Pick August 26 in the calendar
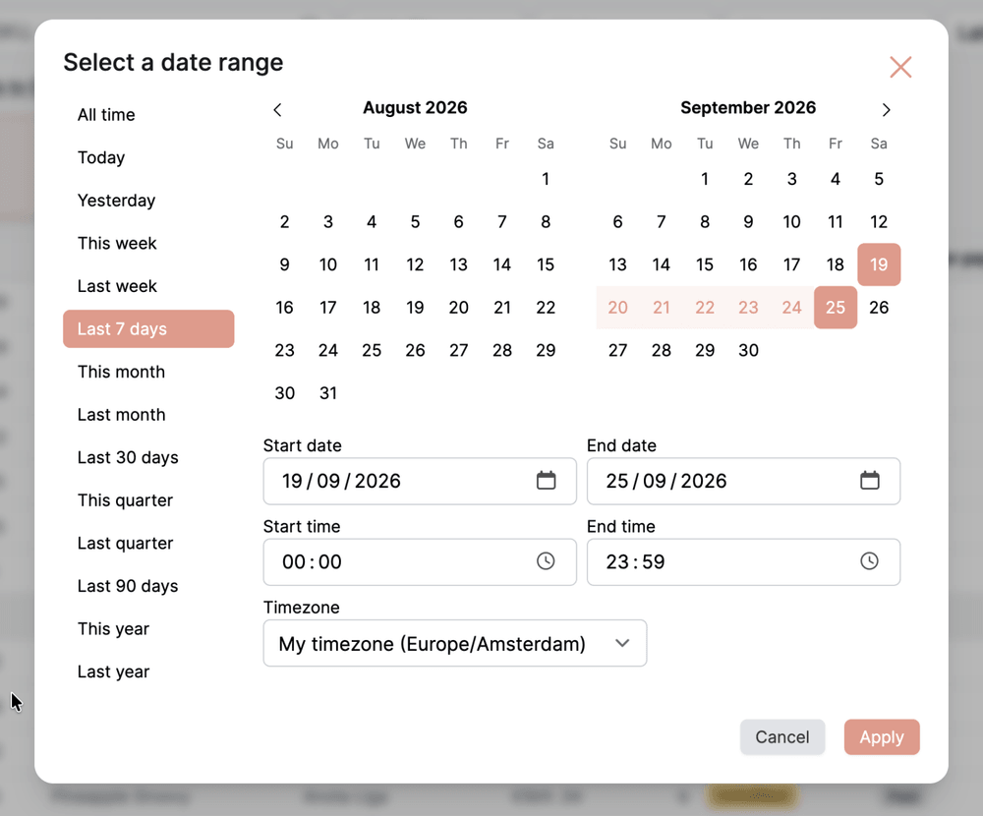This screenshot has width=983, height=816. 415,350
